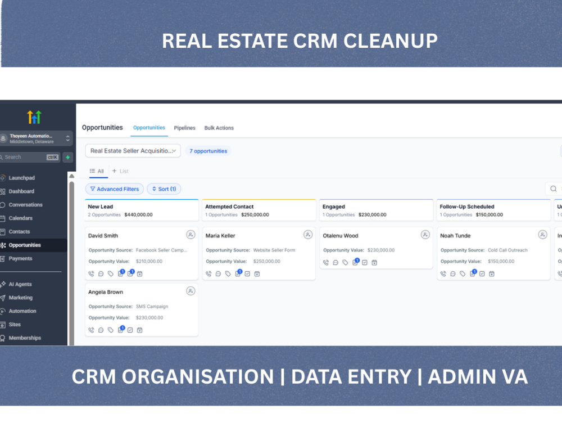
Task: Click the phone call icon on Angela Brown's card
Action: point(92,330)
